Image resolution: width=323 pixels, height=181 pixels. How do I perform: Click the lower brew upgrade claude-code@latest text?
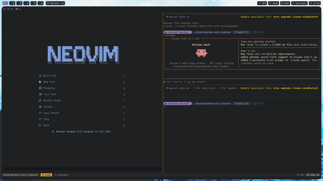click(x=296, y=88)
